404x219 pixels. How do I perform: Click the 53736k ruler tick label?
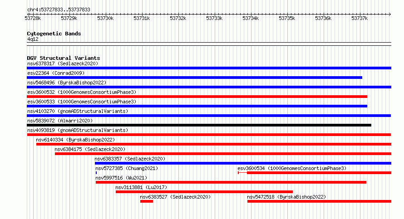click(323, 18)
